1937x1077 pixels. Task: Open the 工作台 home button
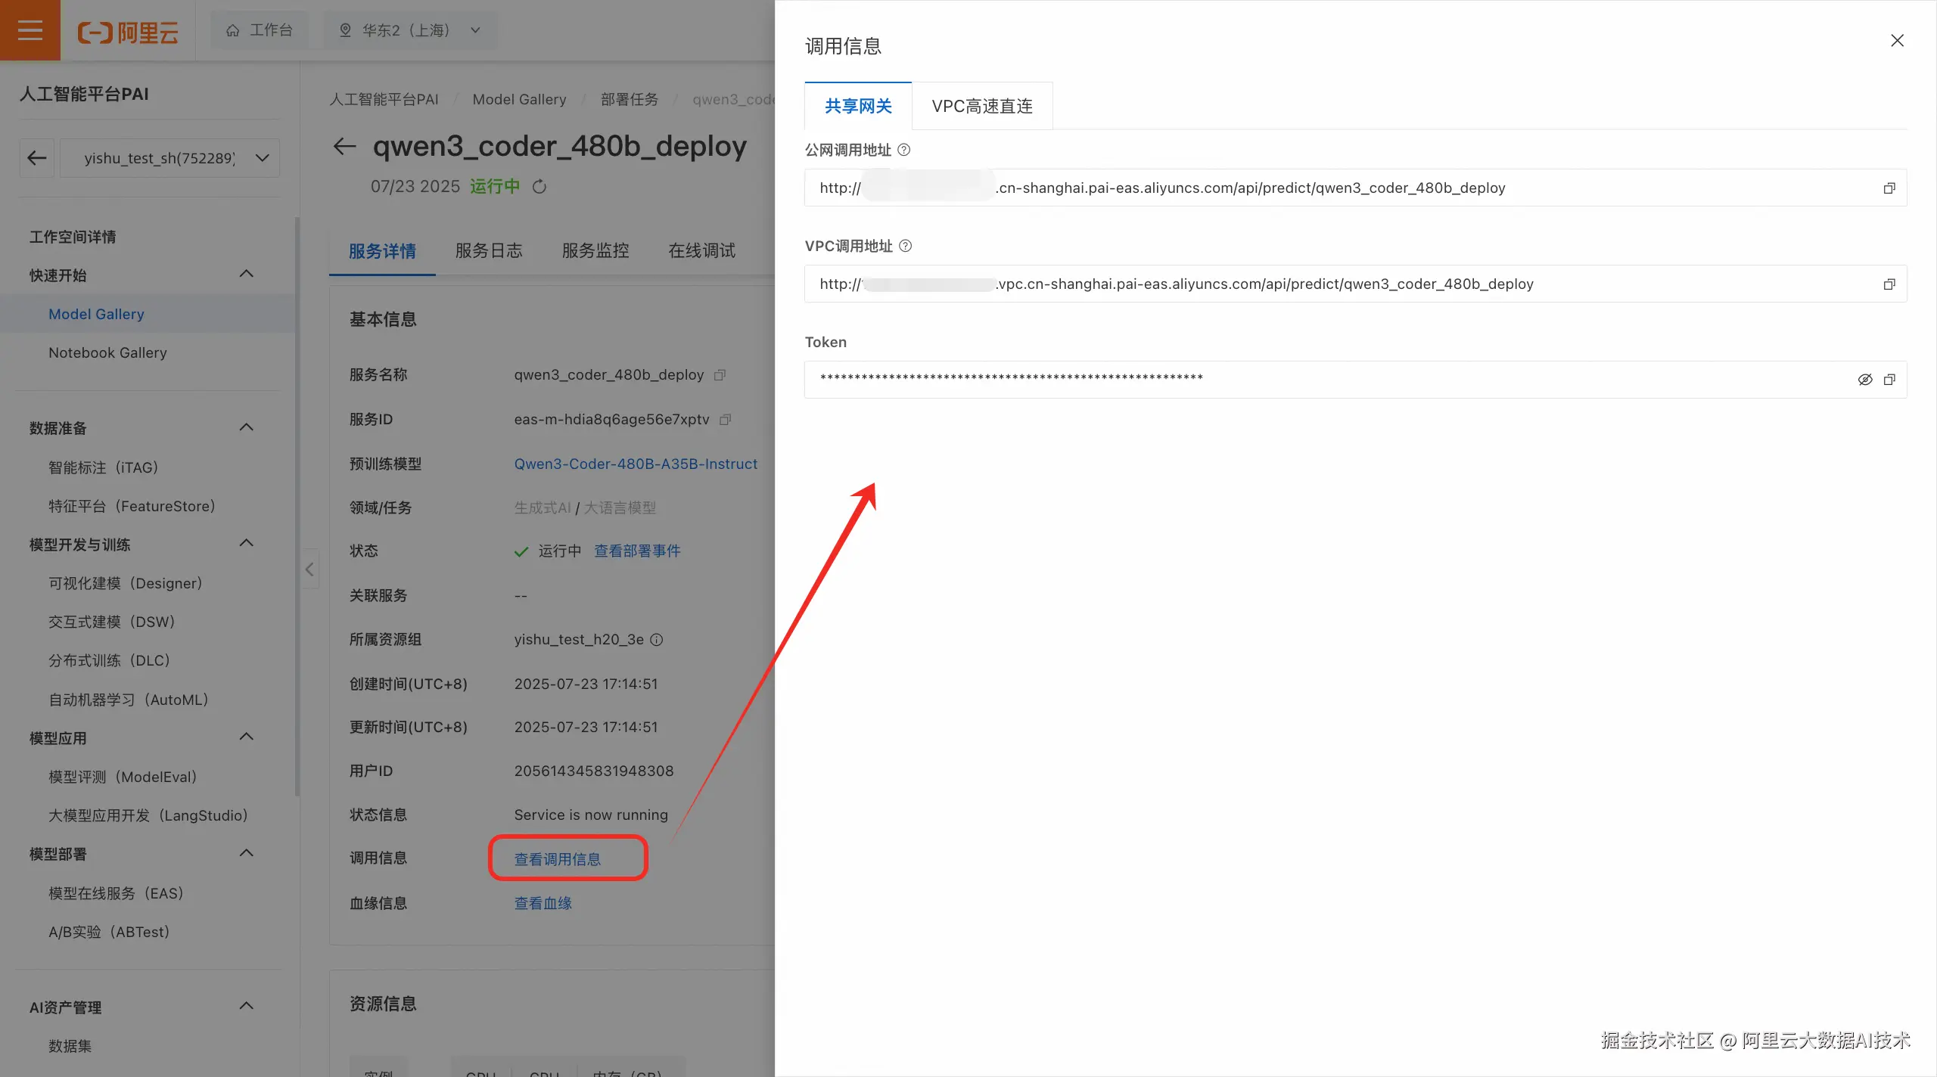(260, 30)
